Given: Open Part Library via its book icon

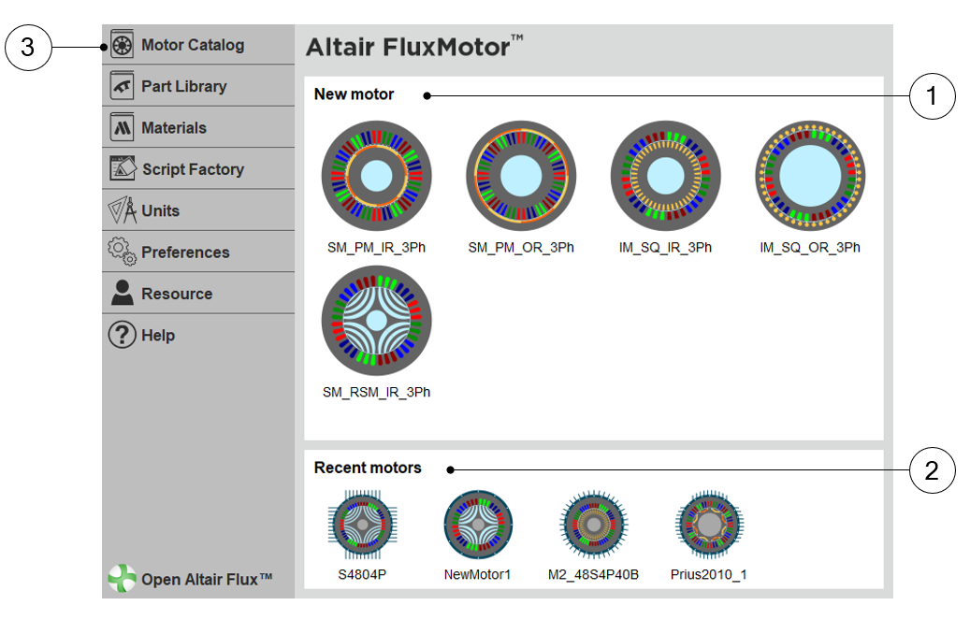Looking at the screenshot, I should click(123, 86).
